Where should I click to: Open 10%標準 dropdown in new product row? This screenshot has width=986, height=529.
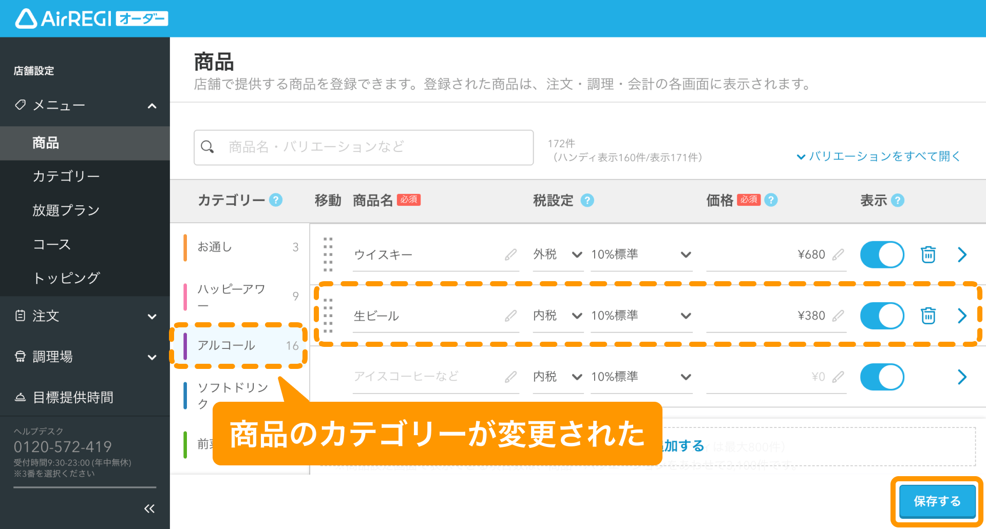[641, 377]
